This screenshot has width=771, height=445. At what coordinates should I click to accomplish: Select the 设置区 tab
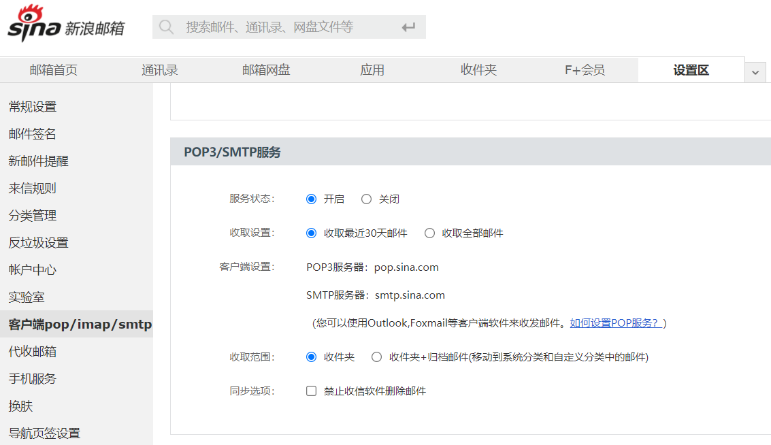[691, 70]
